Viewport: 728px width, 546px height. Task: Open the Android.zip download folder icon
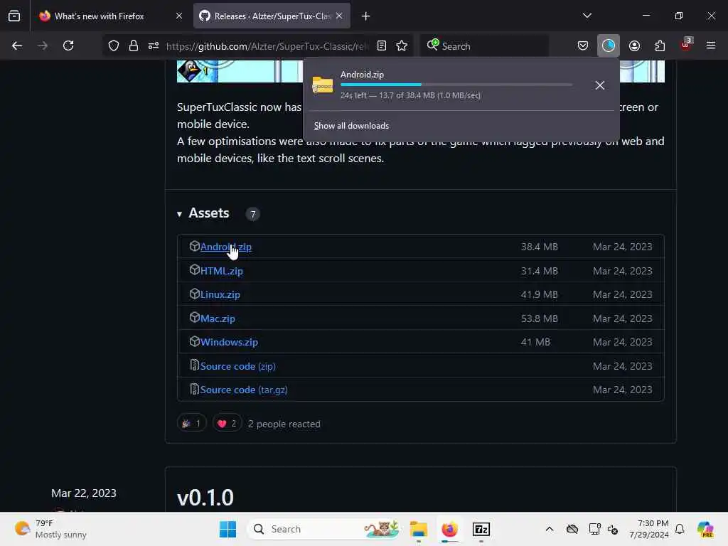click(x=323, y=85)
